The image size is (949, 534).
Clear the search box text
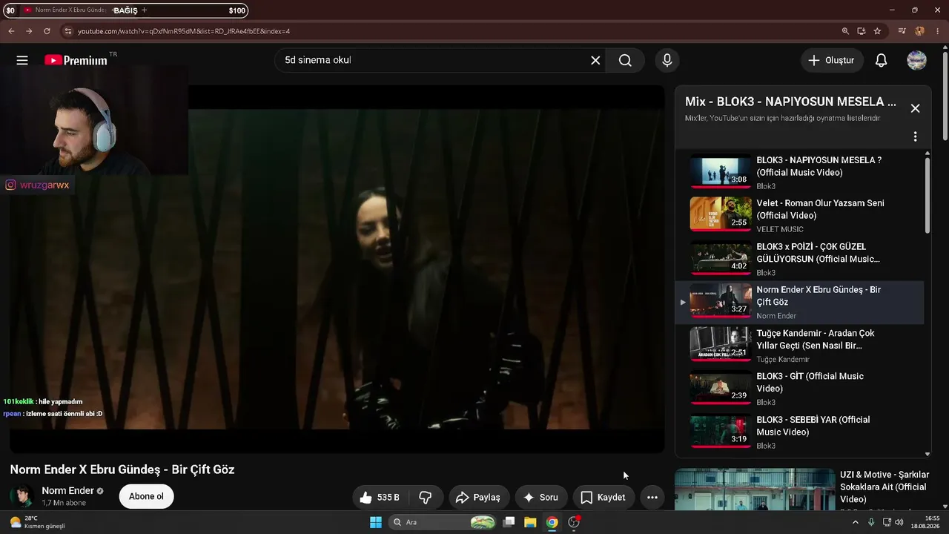coord(595,60)
